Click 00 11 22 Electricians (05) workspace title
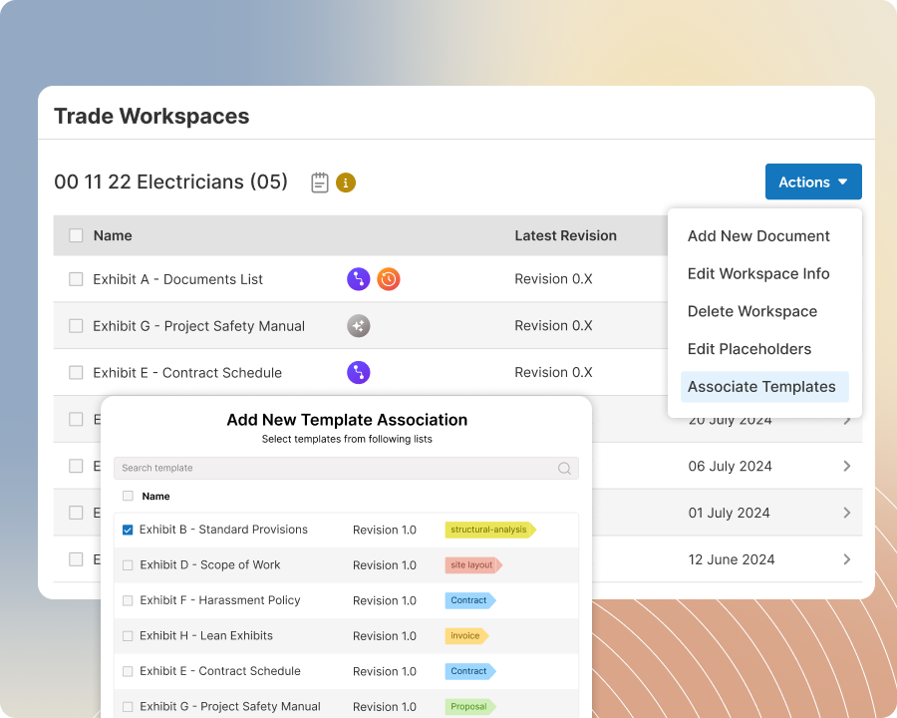Image resolution: width=897 pixels, height=718 pixels. pyautogui.click(x=170, y=182)
